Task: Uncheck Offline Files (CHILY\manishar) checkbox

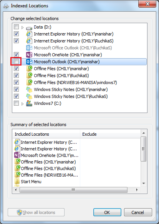Action: tap(16, 68)
